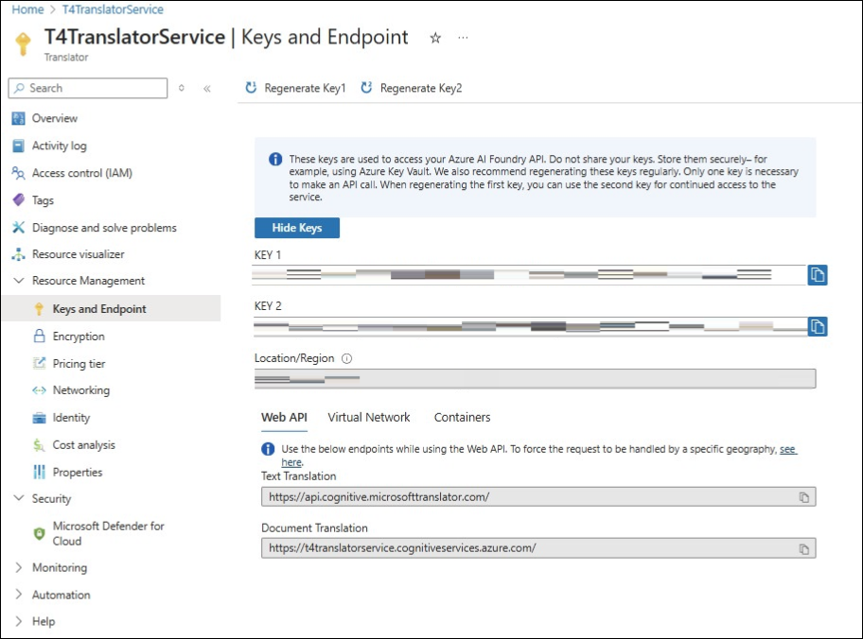Click the Resource Management section label
Image resolution: width=863 pixels, height=639 pixels.
(x=88, y=281)
